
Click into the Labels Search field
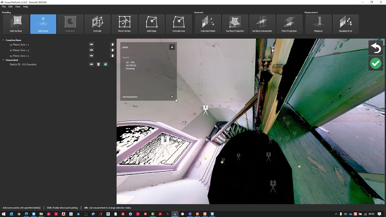pyautogui.click(x=148, y=57)
